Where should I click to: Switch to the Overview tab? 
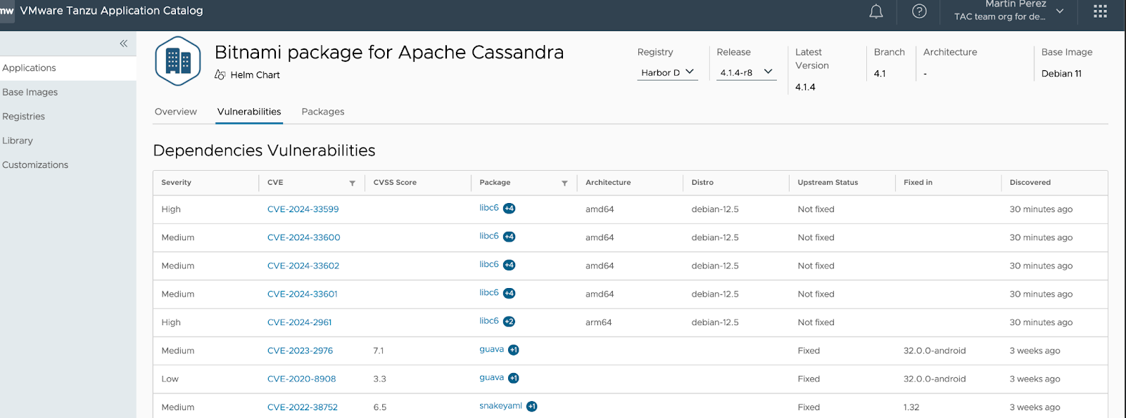176,112
